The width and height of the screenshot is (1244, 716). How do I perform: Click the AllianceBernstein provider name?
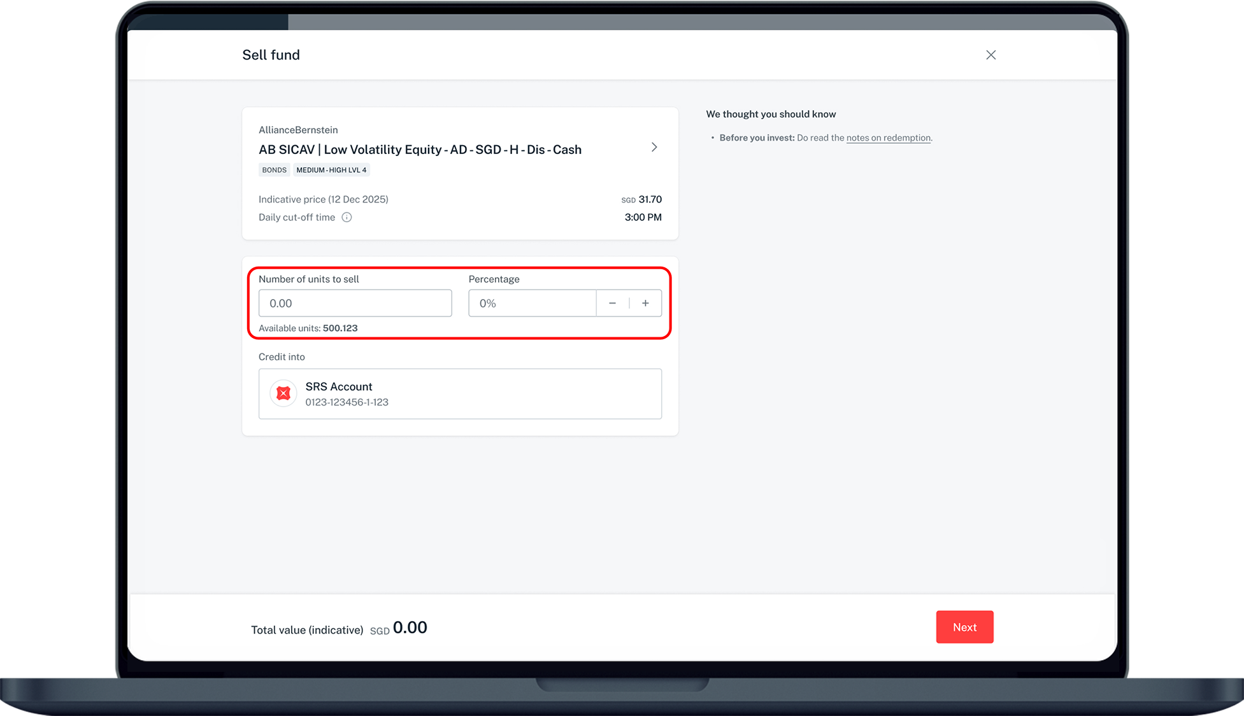tap(298, 130)
